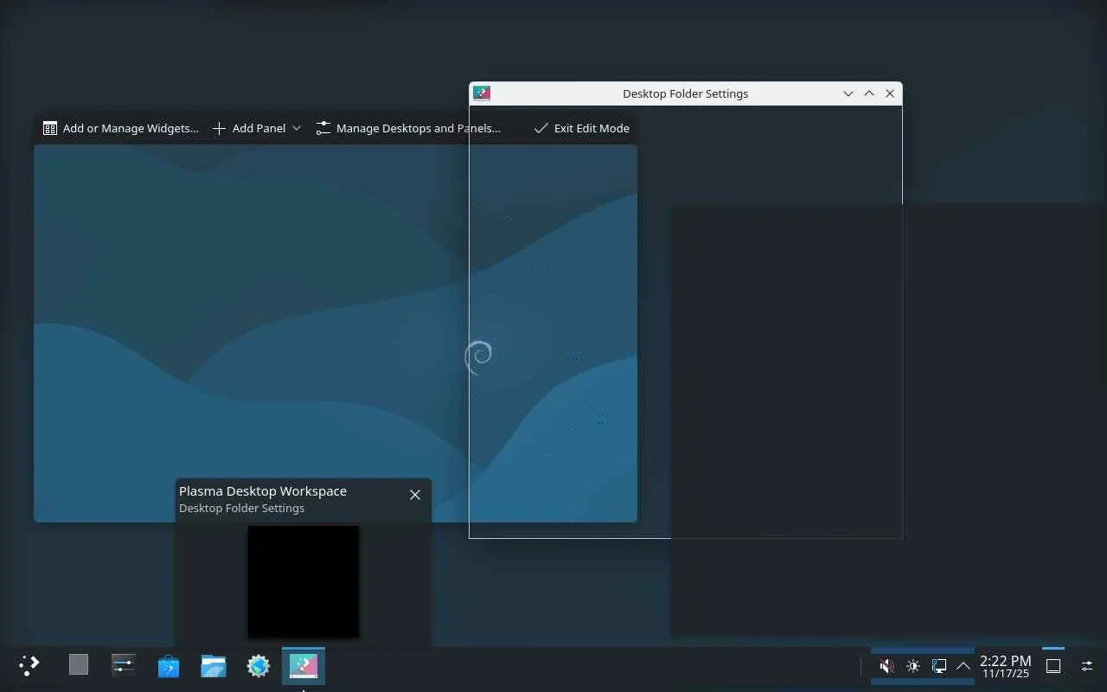The height and width of the screenshot is (692, 1107).
Task: Click the muted audio volume tray icon
Action: click(886, 666)
